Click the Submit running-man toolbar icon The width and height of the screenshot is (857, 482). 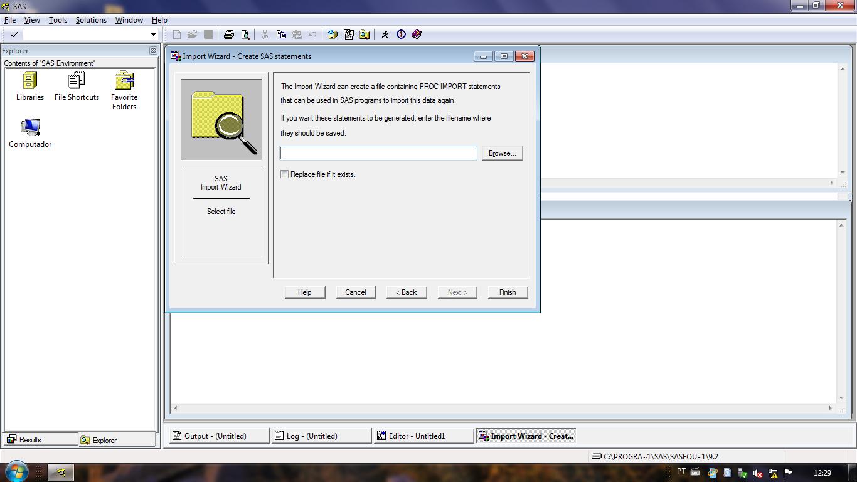[385, 35]
